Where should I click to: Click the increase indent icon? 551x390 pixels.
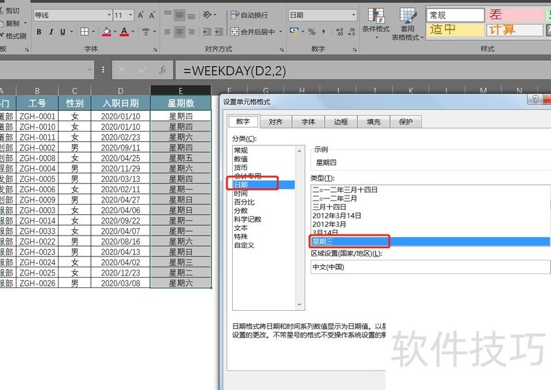click(219, 32)
